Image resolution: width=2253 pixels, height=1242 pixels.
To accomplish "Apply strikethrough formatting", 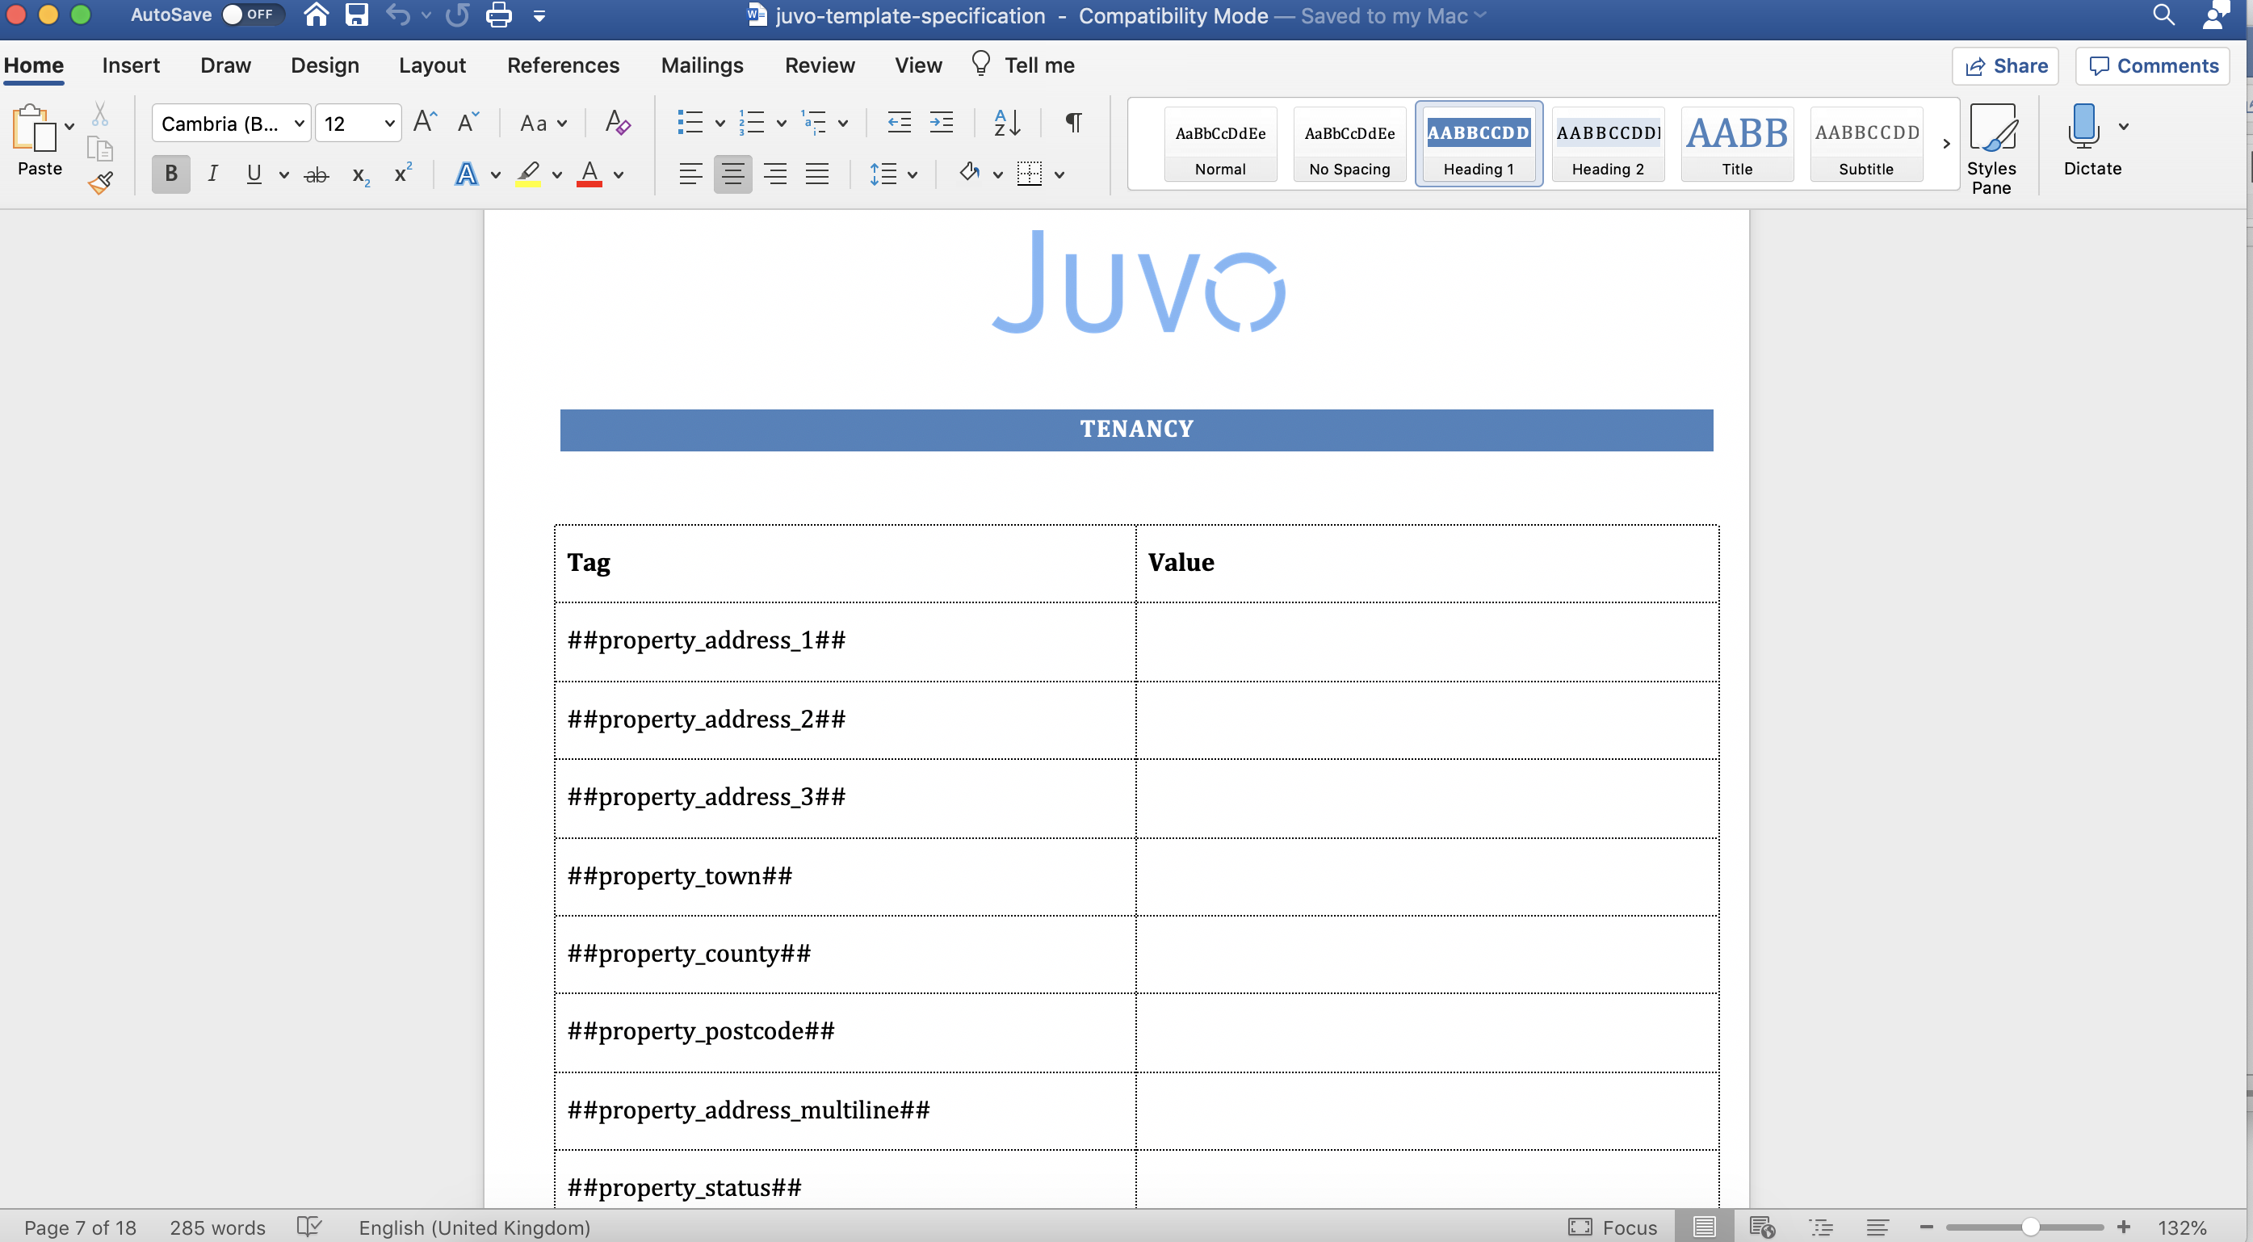I will (316, 175).
